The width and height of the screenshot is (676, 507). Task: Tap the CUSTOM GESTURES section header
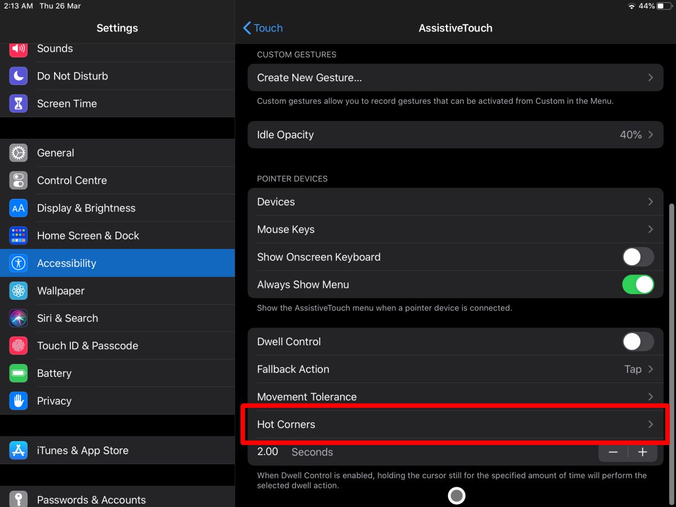pyautogui.click(x=297, y=55)
